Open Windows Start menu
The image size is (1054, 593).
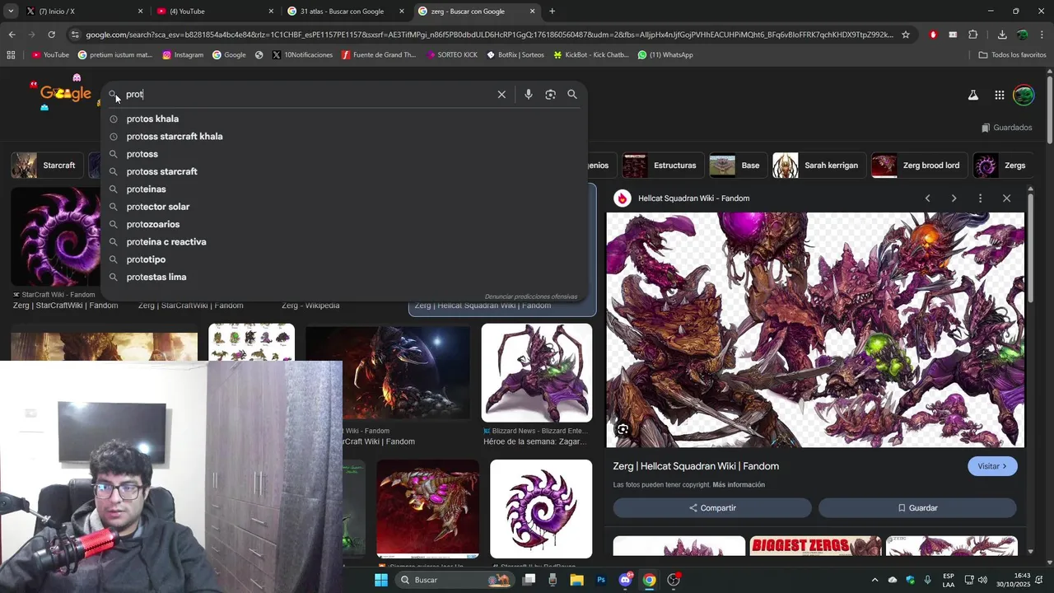pos(381,580)
